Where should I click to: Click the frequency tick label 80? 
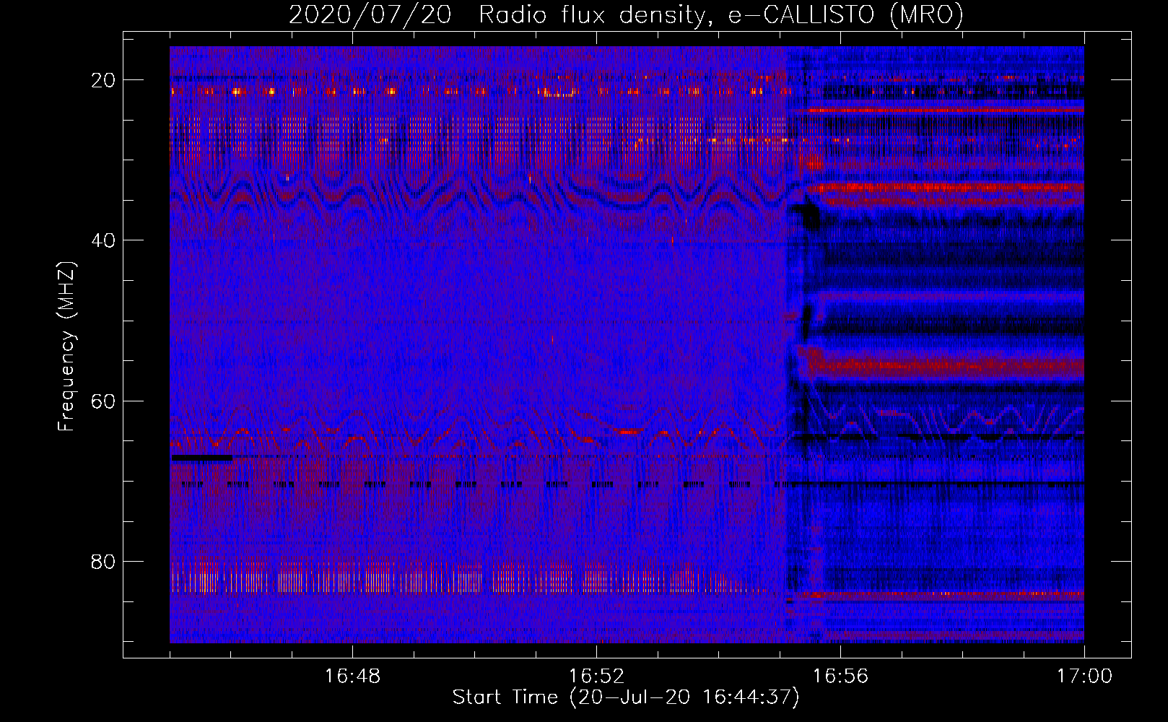104,561
